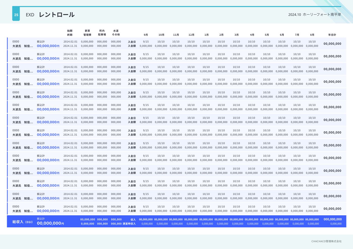Click the first tenant row's 振込計 amount
Viewport: 353px width, 249px height.
point(48,46)
